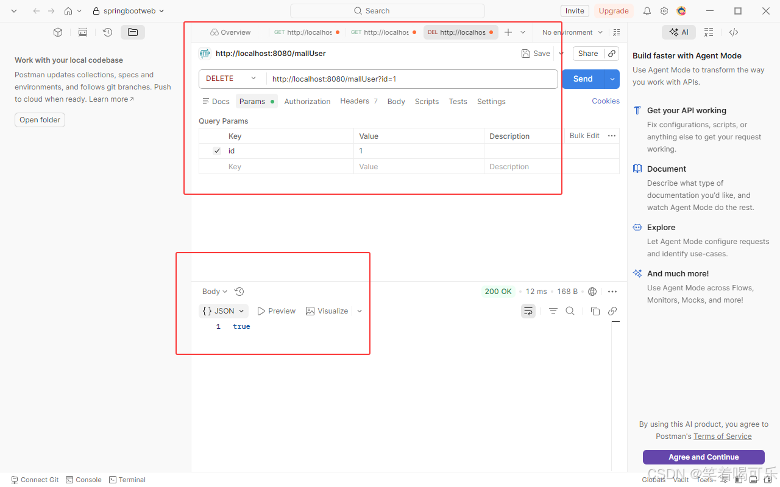Open the notifications bell

[647, 11]
